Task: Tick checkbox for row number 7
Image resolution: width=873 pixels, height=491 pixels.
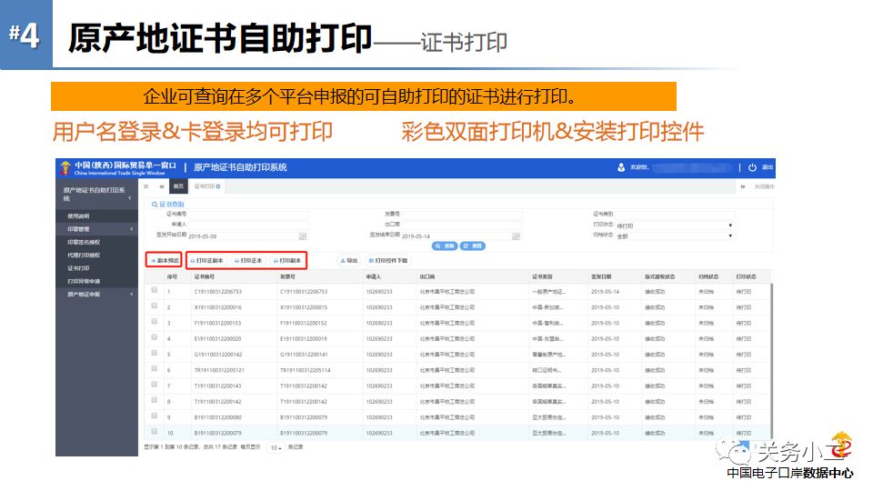Action: pyautogui.click(x=155, y=384)
